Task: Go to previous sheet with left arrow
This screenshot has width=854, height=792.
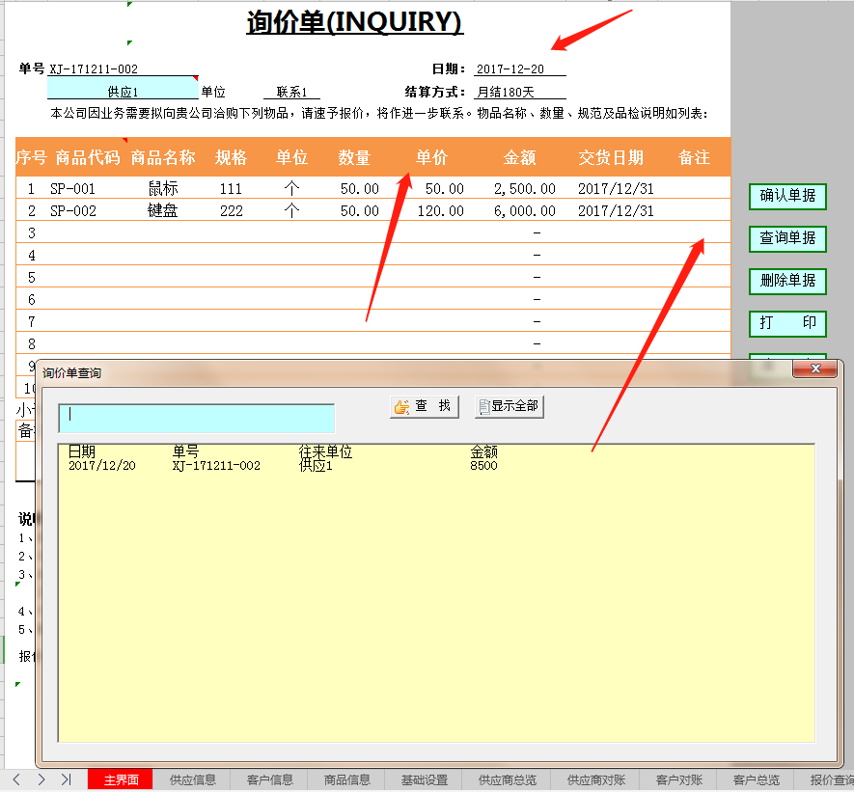Action: pos(16,779)
